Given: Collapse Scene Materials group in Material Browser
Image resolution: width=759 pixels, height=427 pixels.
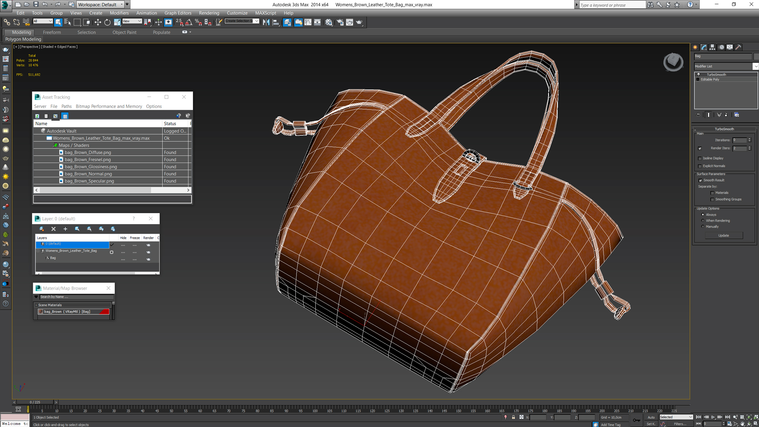Looking at the screenshot, I should [x=36, y=305].
